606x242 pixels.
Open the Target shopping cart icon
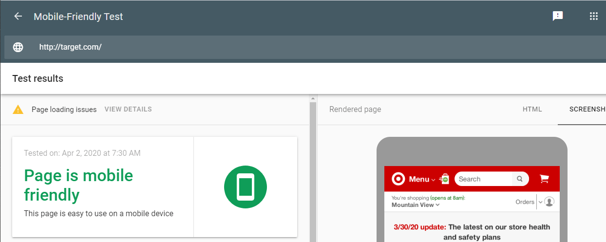click(544, 179)
